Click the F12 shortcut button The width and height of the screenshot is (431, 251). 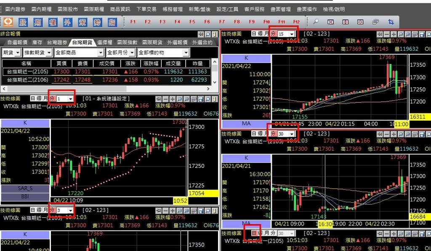click(296, 22)
